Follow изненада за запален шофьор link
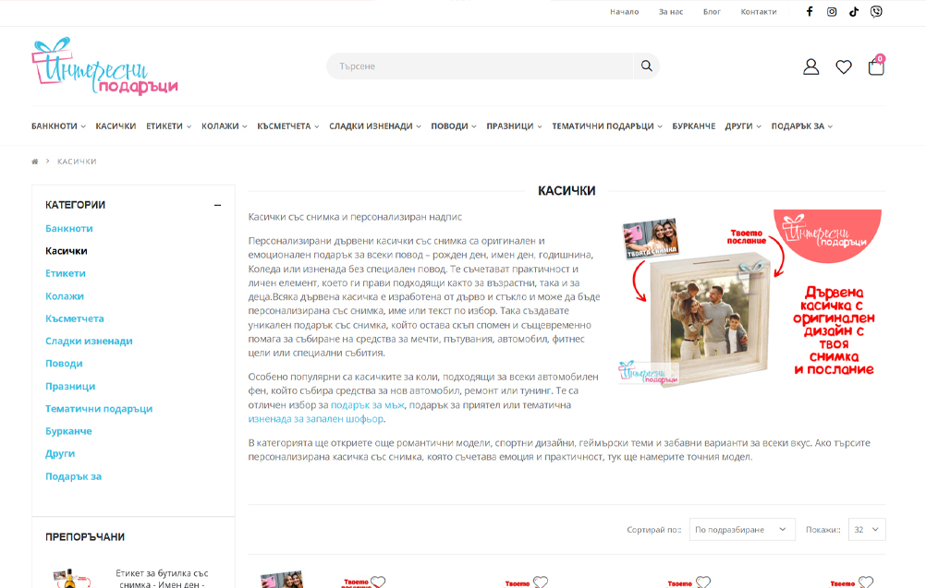 (x=315, y=419)
